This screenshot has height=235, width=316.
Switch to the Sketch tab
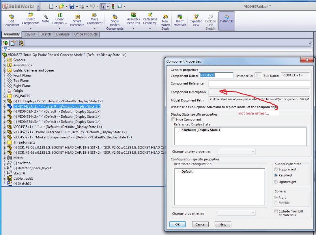(x=46, y=34)
